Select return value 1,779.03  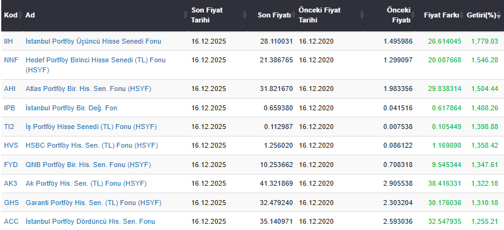(x=485, y=41)
